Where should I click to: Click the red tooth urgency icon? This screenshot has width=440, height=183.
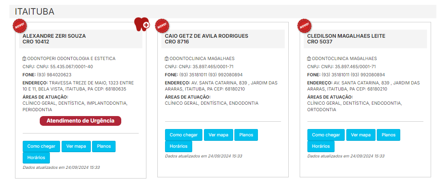(142, 24)
